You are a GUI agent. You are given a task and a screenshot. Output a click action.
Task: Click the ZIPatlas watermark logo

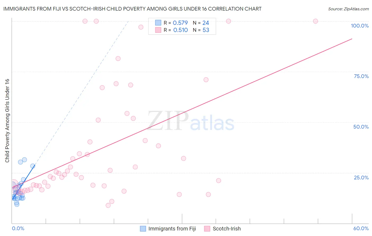(191, 121)
